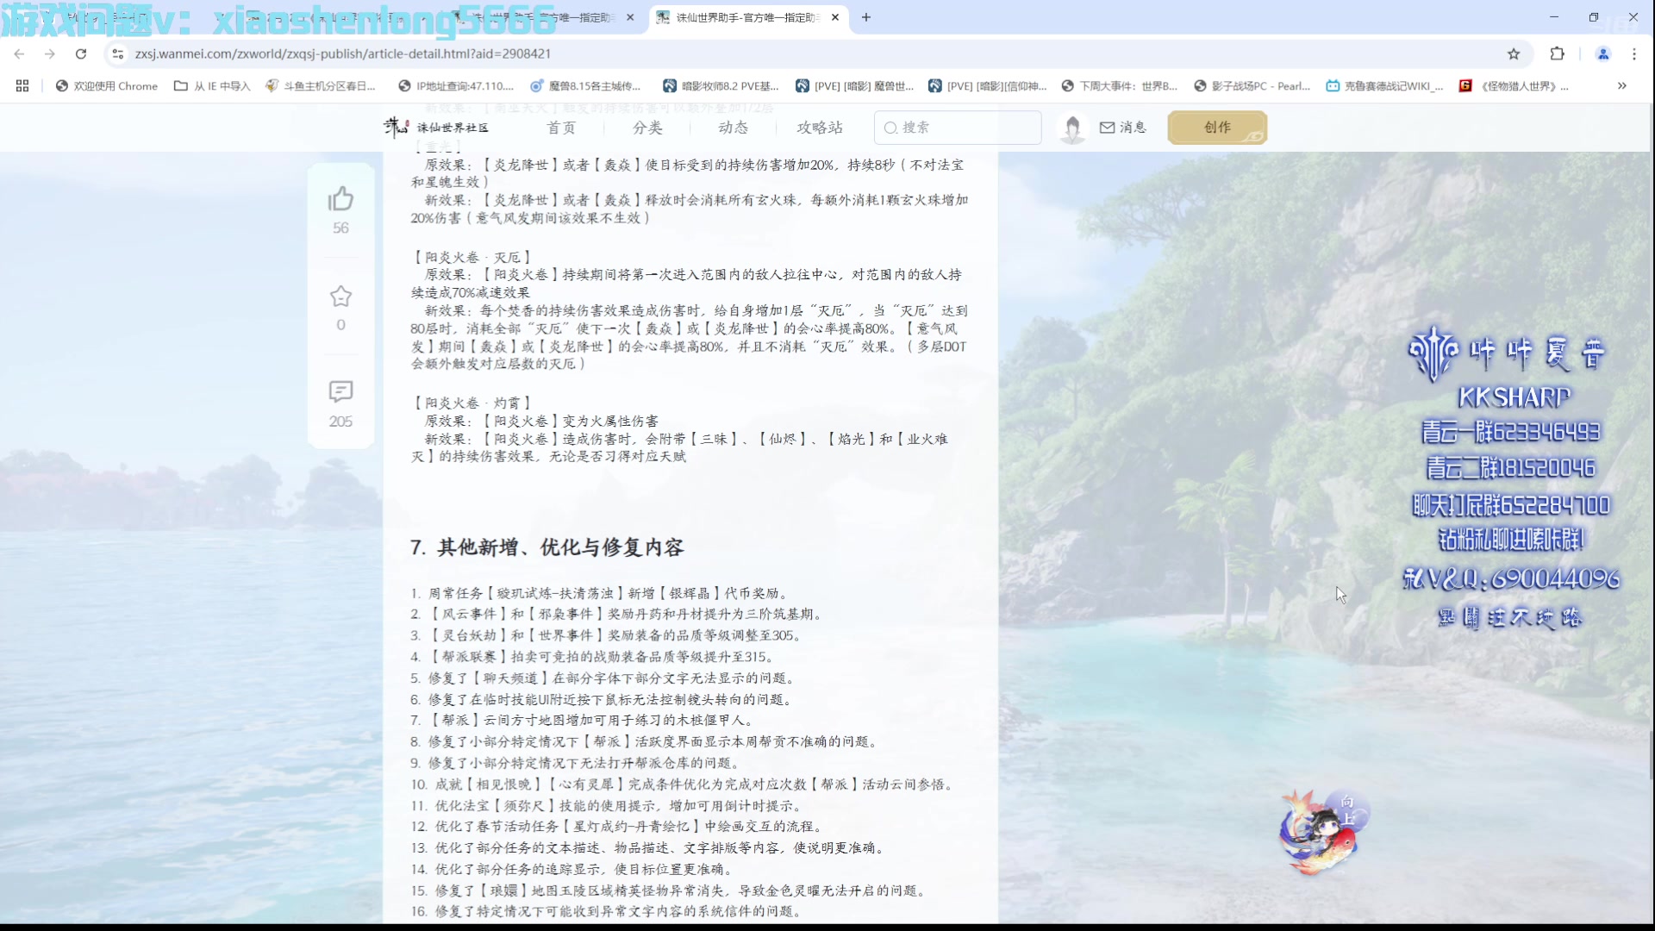Viewport: 1655px width, 931px height.
Task: Open the 下周大事件：世界B bookmark
Action: coord(1120,85)
